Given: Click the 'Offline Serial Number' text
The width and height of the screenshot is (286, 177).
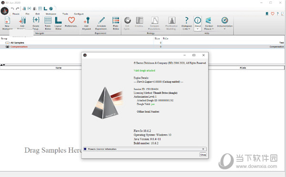Looking at the screenshot, I should coord(148,112).
